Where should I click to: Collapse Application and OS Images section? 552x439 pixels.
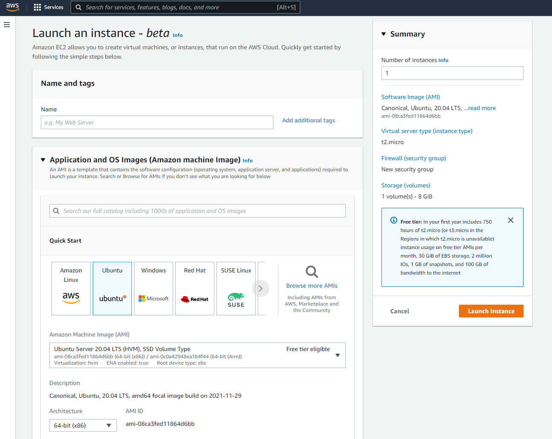(x=43, y=160)
